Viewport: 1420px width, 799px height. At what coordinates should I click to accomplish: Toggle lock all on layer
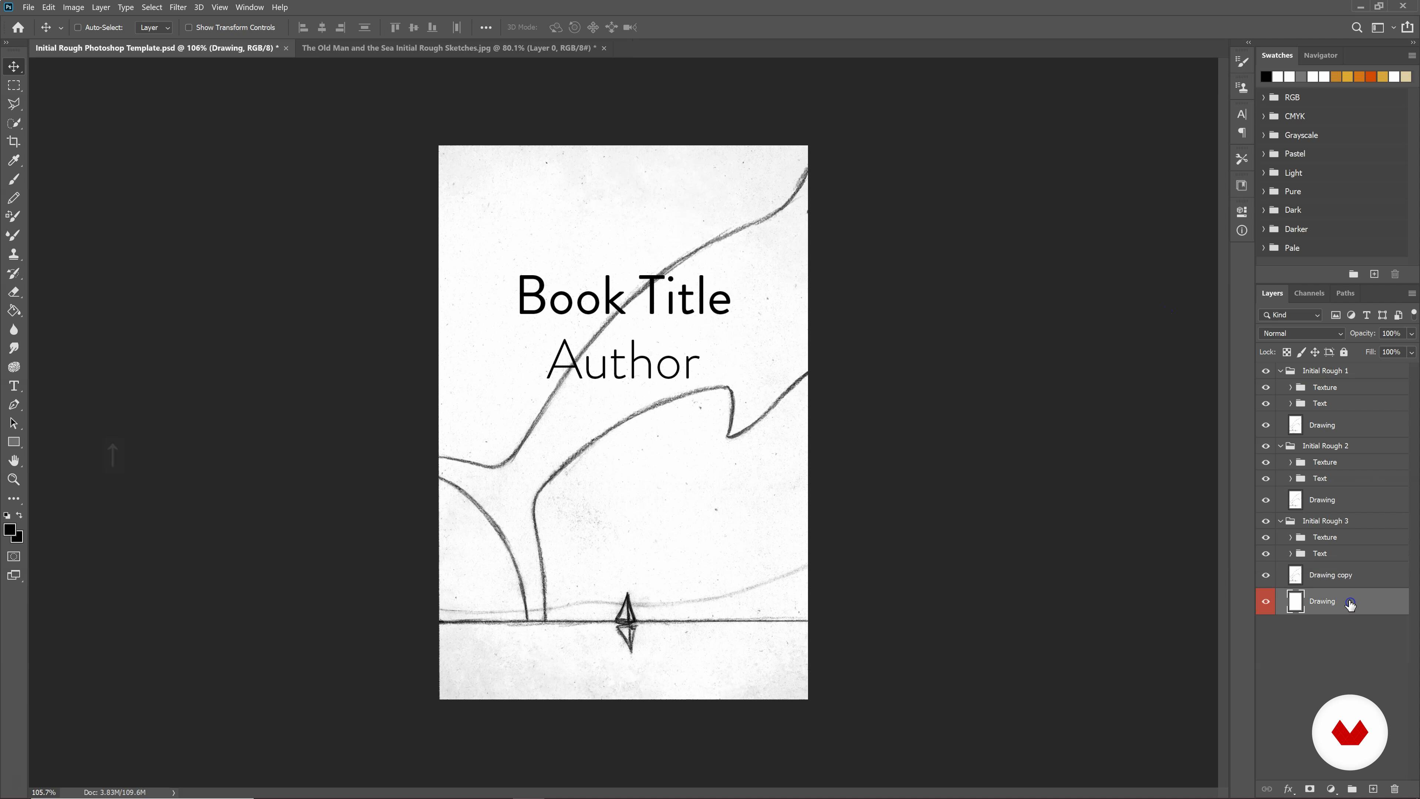[x=1344, y=353]
